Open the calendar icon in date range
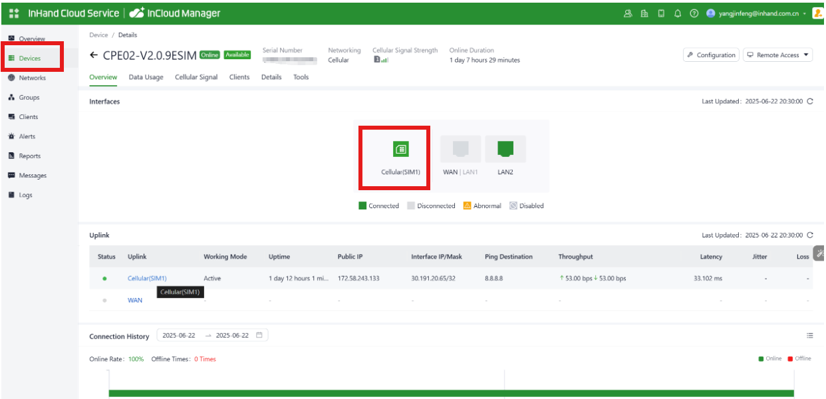The height and width of the screenshot is (399, 826). (x=259, y=336)
